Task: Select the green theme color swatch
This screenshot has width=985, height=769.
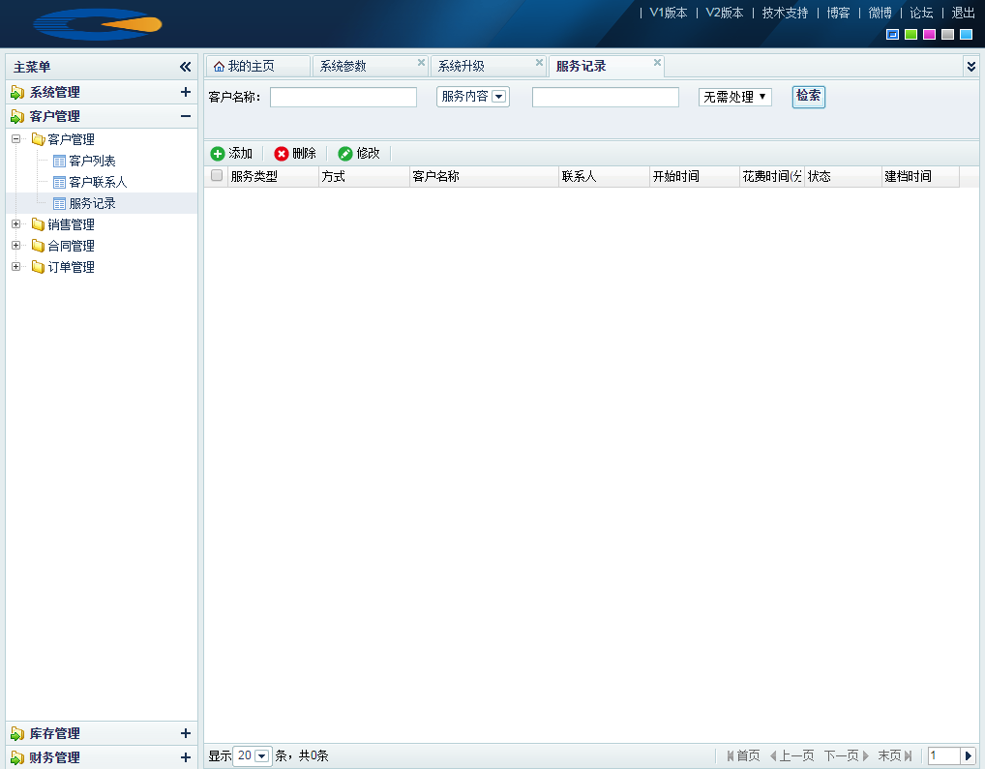Action: click(910, 35)
